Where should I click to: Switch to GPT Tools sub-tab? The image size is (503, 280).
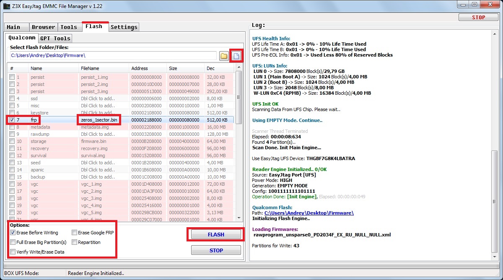point(55,38)
